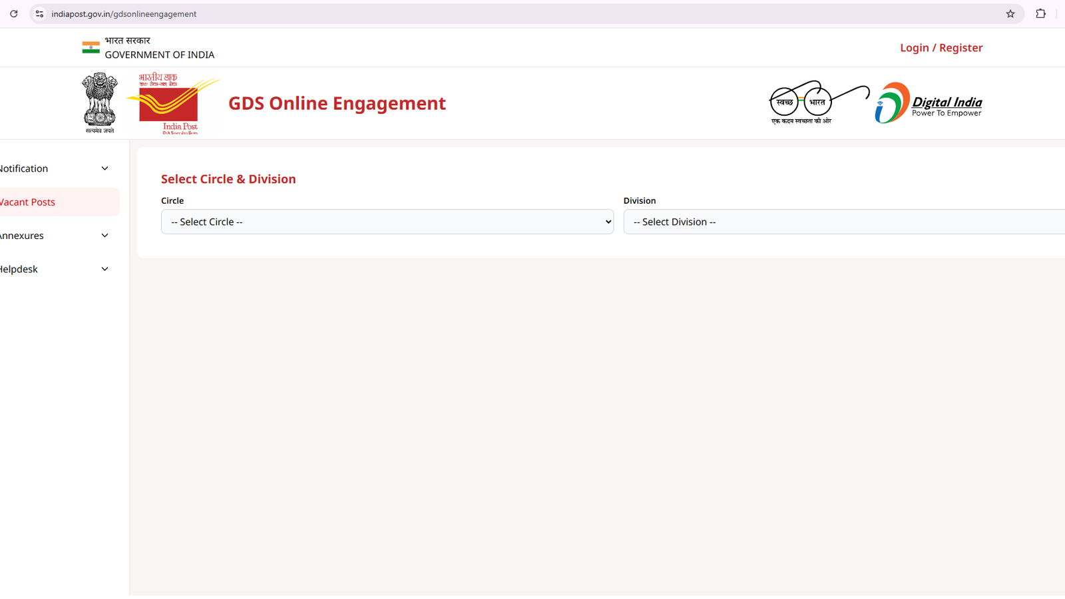Viewport: 1065px width, 599px height.
Task: Open the browser extensions puzzle icon
Action: tap(1041, 13)
